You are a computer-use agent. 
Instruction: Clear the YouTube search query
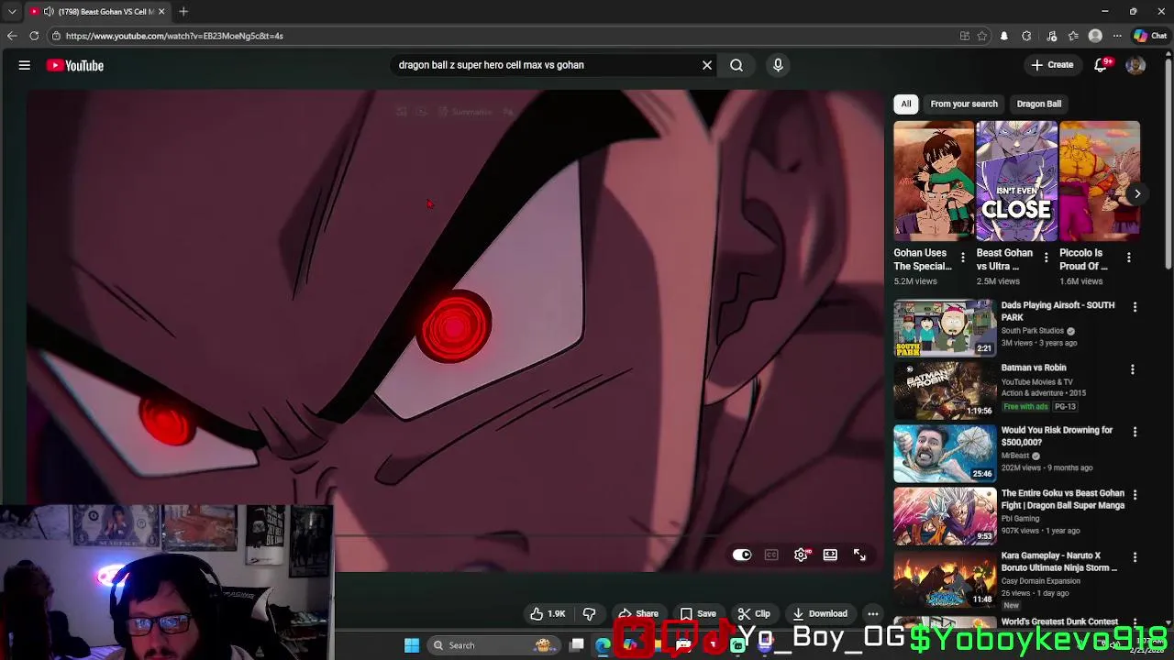(707, 65)
